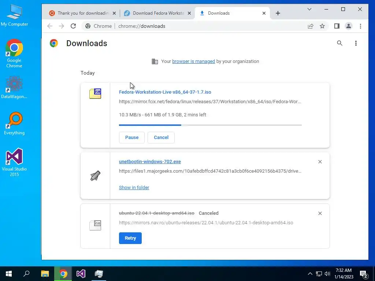Retry the ubuntu ISO download
Image resolution: width=375 pixels, height=281 pixels.
click(x=130, y=238)
